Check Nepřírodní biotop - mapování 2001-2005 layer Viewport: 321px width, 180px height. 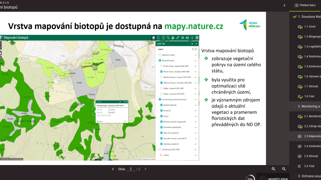pos(162,77)
